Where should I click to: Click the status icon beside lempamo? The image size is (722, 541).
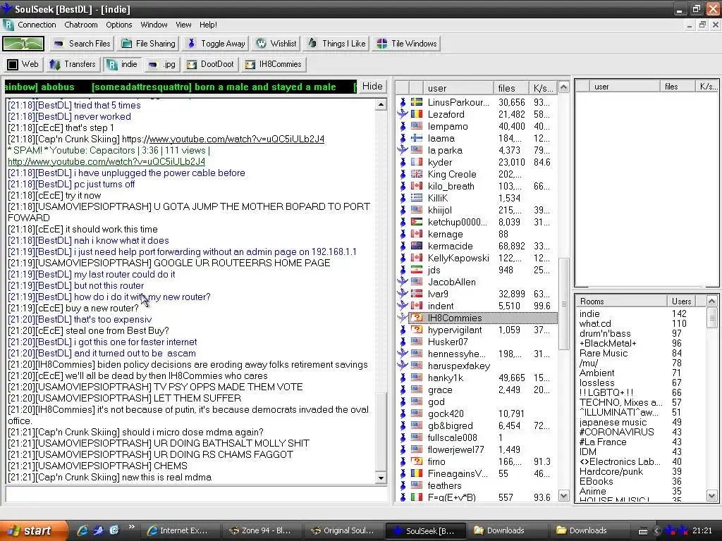click(403, 126)
